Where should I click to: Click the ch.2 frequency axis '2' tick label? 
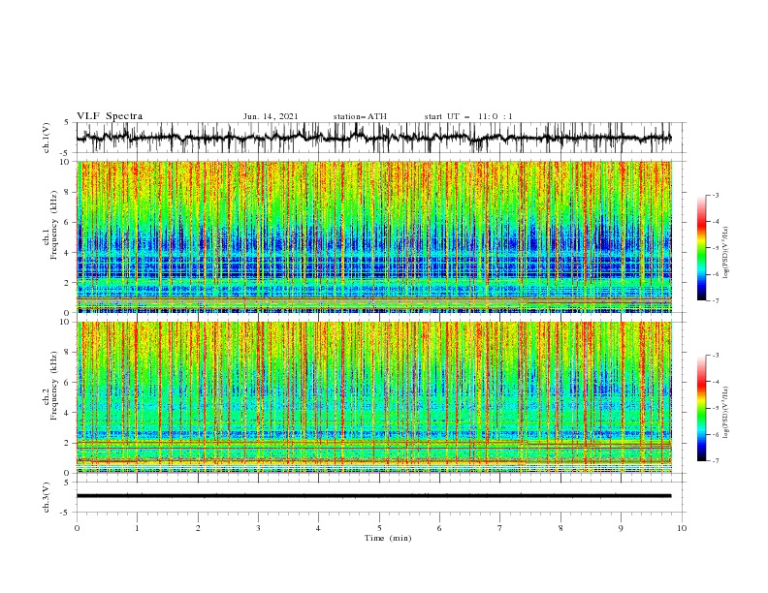(x=69, y=443)
